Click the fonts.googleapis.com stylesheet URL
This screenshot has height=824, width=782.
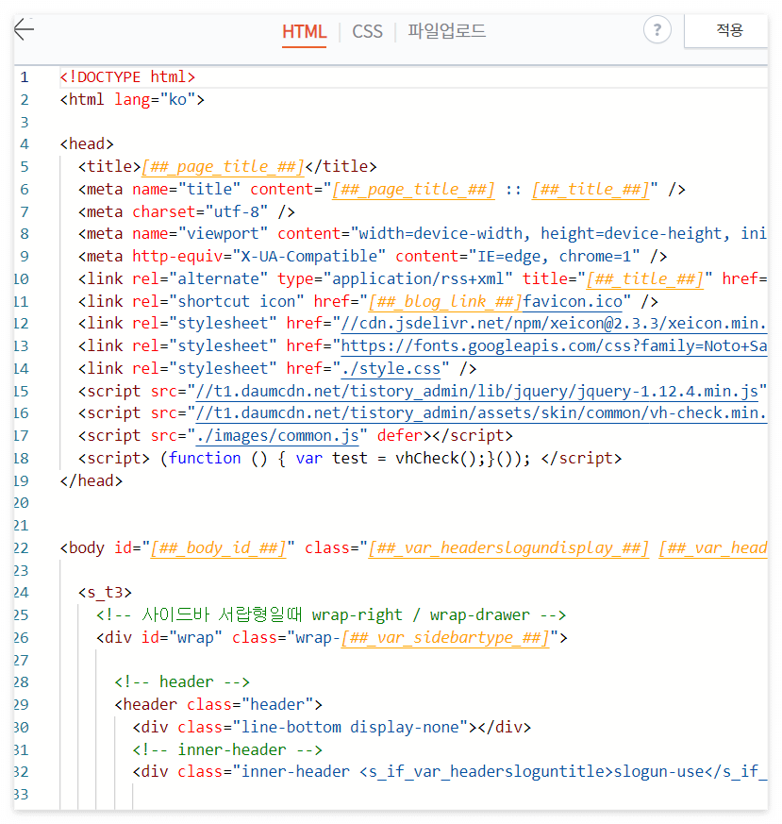pyautogui.click(x=554, y=345)
